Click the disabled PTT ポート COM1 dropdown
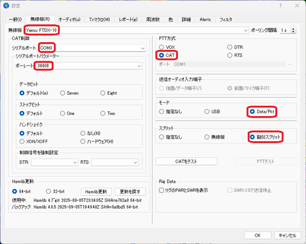306x244 pixels. [x=233, y=65]
